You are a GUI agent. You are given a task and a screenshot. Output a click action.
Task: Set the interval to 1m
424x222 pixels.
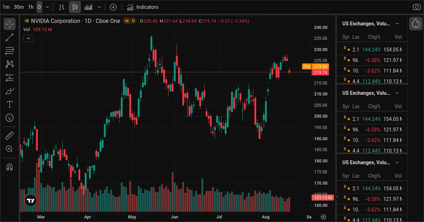click(6, 7)
